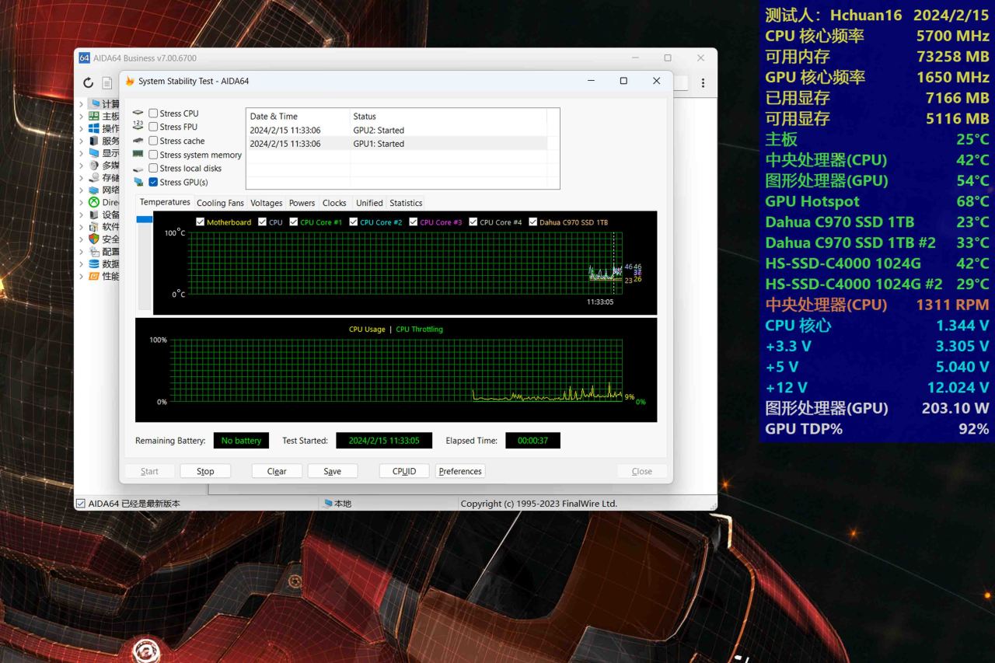Image resolution: width=995 pixels, height=663 pixels.
Task: Select the 软件 software icon in the tree
Action: 94,227
